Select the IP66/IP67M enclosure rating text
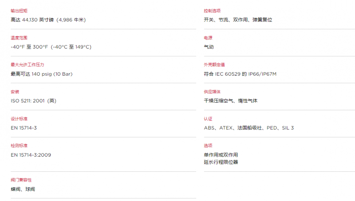The image size is (355, 201). coord(262,74)
